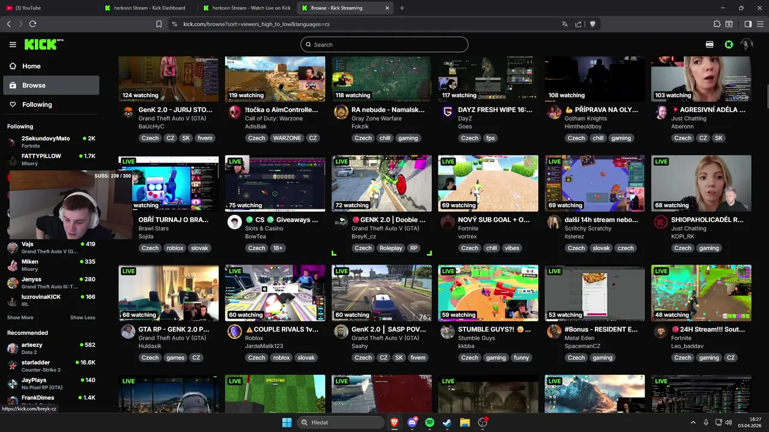The height and width of the screenshot is (432, 769).
Task: Open 2SekundovyMato in Following list
Action: click(x=50, y=142)
